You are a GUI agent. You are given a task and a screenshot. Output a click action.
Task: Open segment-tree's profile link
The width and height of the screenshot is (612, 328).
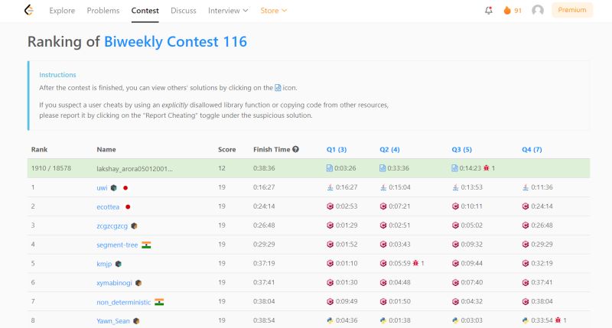pyautogui.click(x=117, y=245)
